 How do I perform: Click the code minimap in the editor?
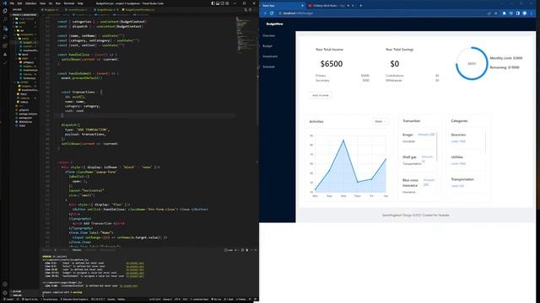[x=245, y=35]
